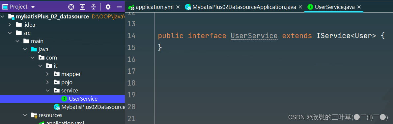Click the UserService.java tab interface icon
The image size is (393, 124).
click(x=310, y=7)
